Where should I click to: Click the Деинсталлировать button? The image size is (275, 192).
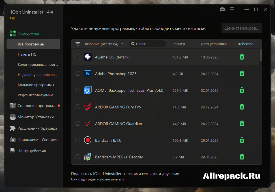[x=242, y=28]
